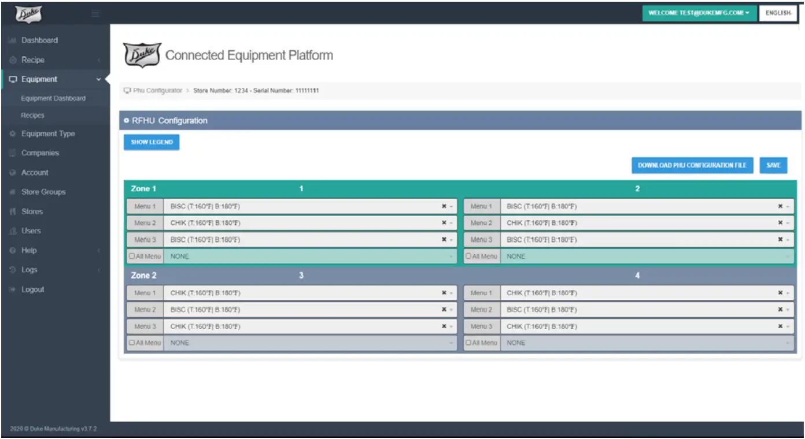Clear slot 1 Menu 1 BISC selection

point(444,206)
